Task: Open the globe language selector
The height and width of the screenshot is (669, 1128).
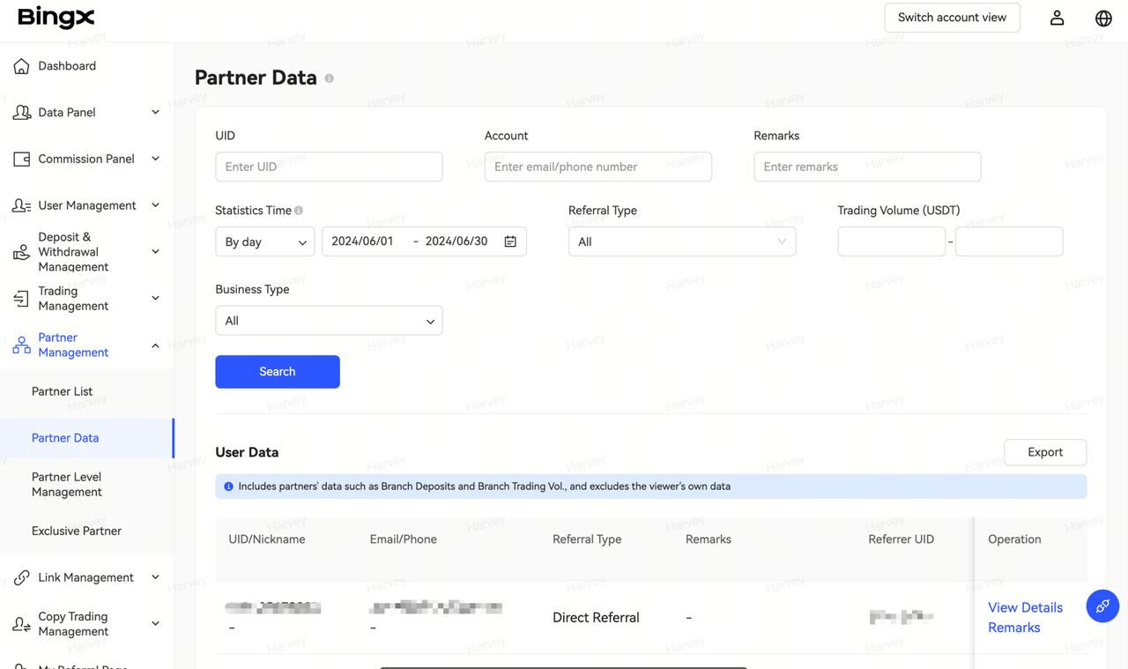Action: pyautogui.click(x=1103, y=18)
